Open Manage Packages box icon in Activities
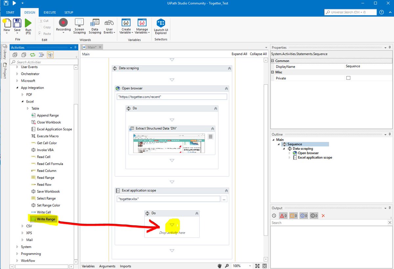Screen dimensions: 394x269 50,55
